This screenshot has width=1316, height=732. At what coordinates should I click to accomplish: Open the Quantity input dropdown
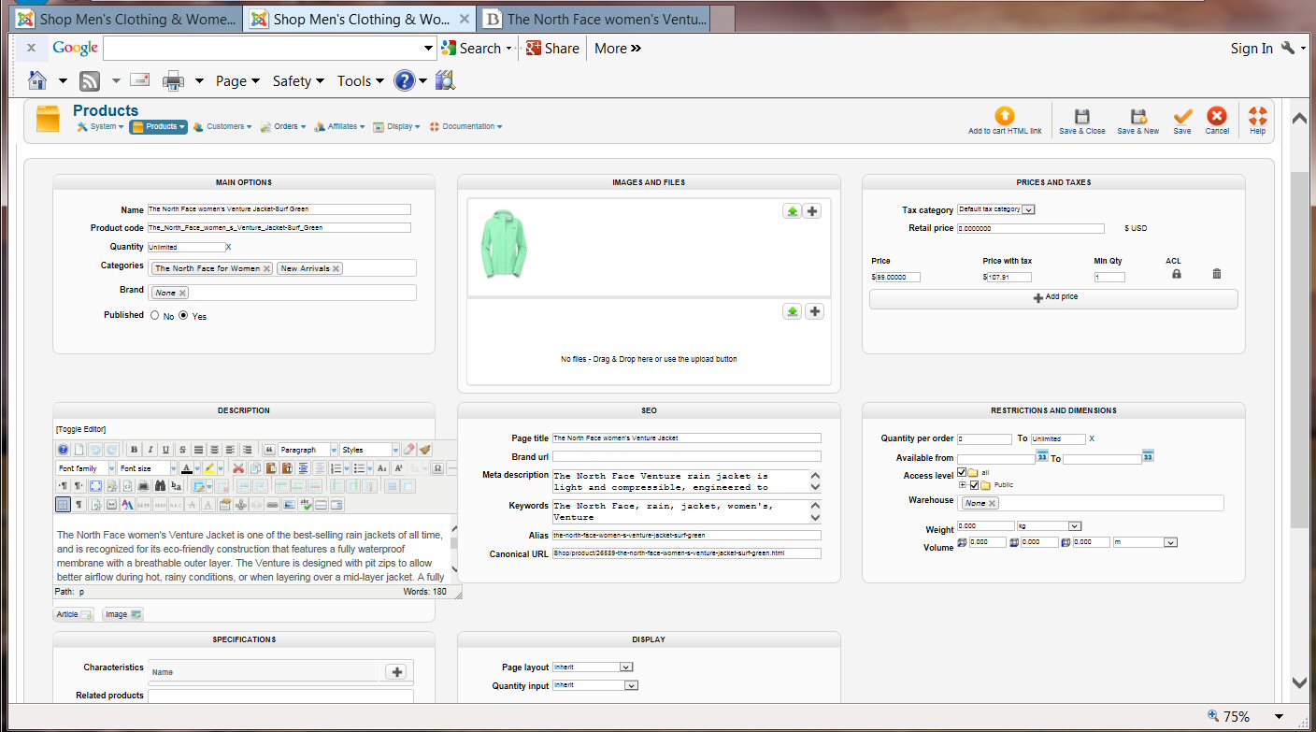click(595, 685)
